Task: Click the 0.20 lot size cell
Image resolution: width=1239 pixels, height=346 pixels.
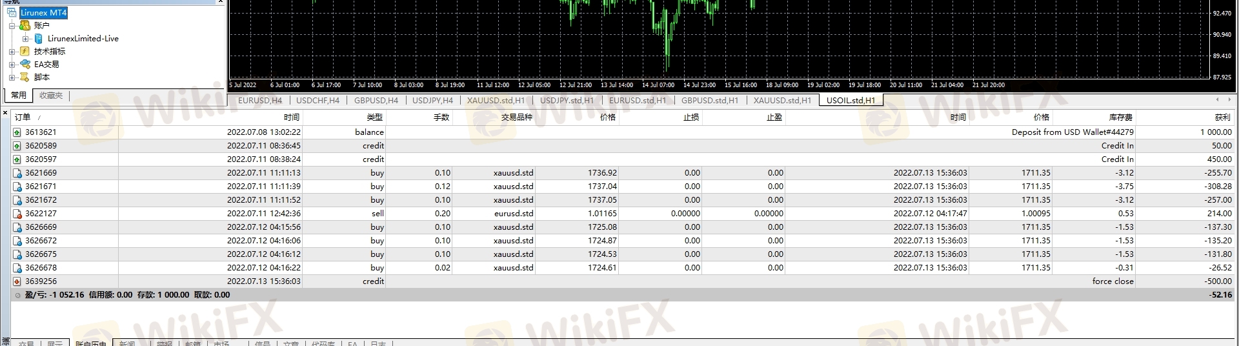Action: click(442, 214)
